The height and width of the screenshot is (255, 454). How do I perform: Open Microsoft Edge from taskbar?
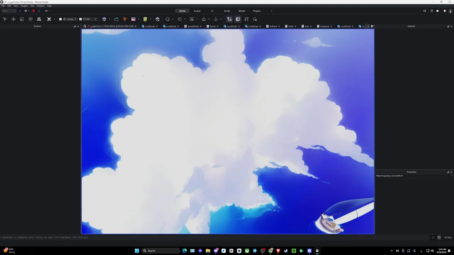pos(184,251)
